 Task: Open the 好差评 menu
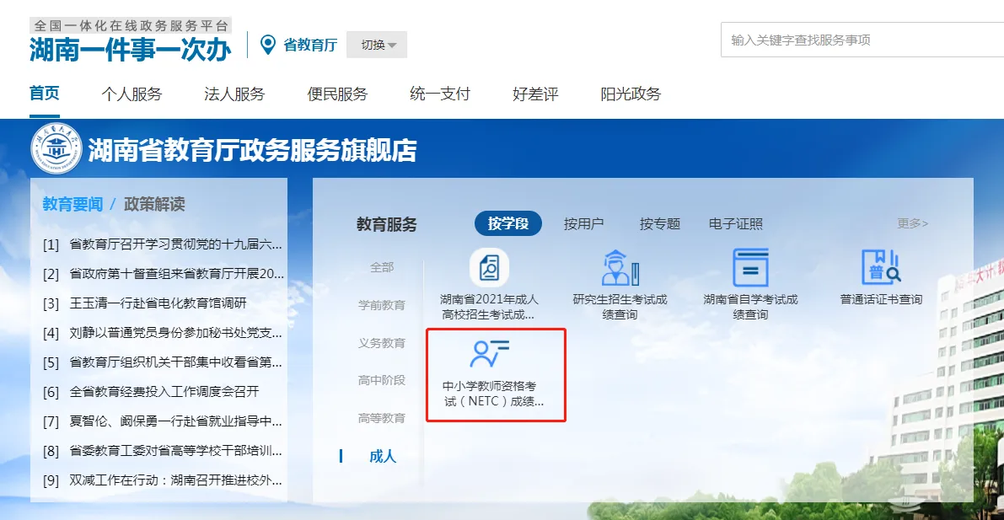(535, 94)
